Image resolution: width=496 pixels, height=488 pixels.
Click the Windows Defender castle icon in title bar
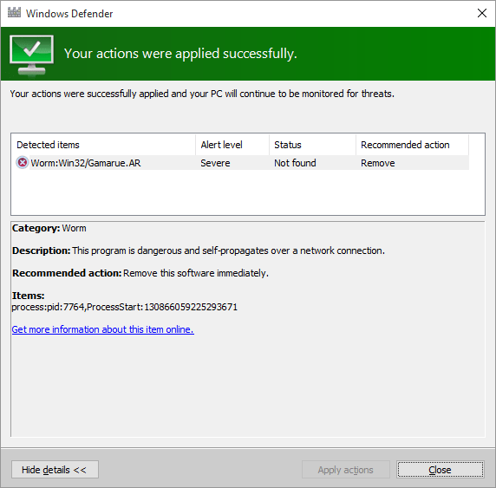pos(14,13)
